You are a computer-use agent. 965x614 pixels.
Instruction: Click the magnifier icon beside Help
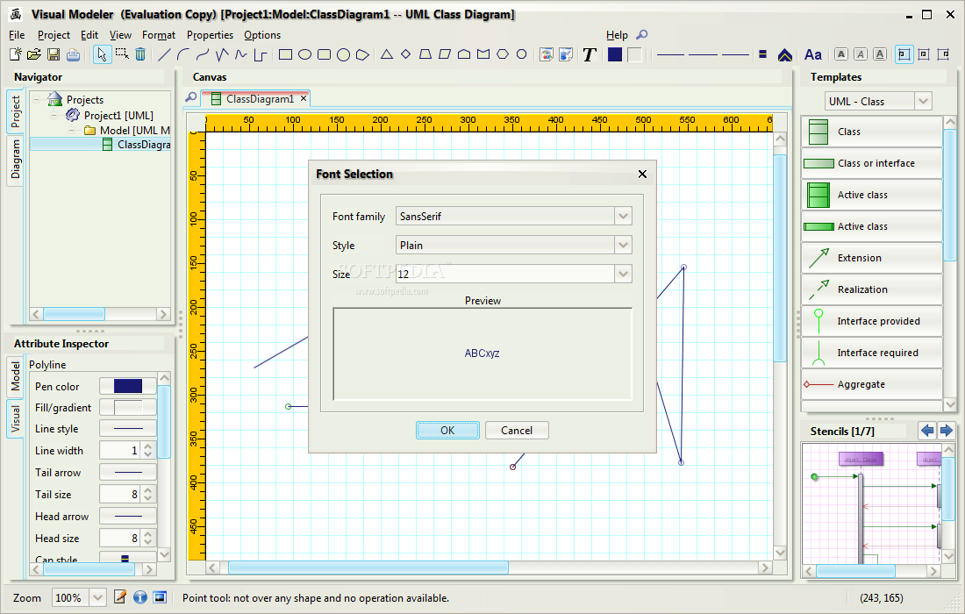642,34
